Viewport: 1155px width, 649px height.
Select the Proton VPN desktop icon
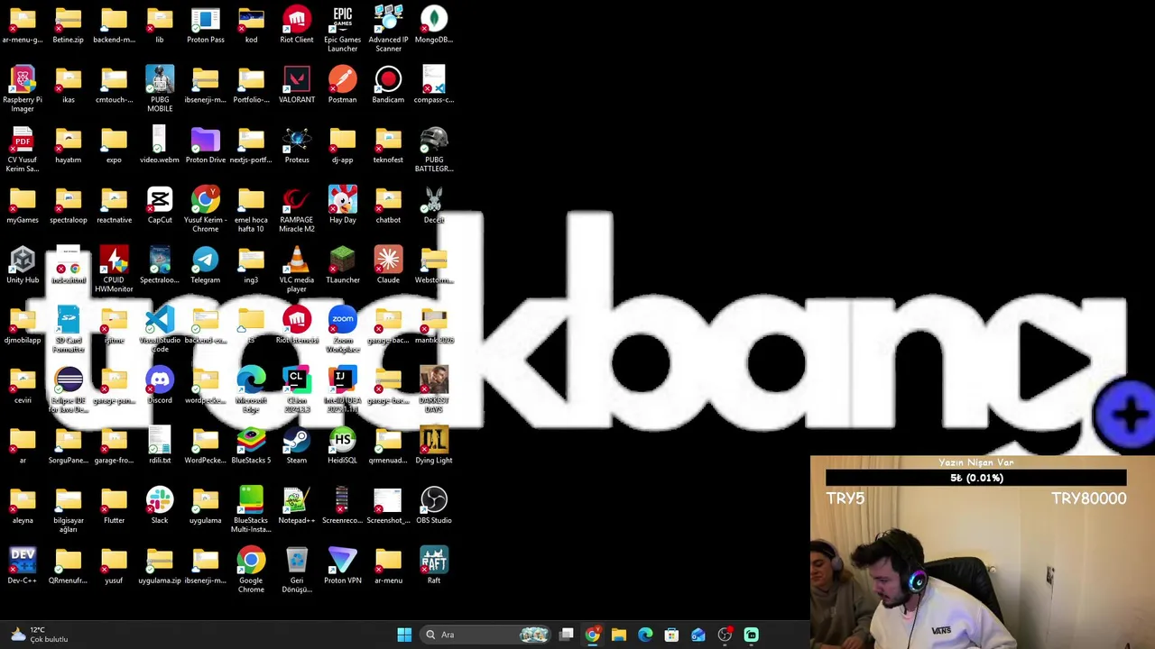click(342, 566)
